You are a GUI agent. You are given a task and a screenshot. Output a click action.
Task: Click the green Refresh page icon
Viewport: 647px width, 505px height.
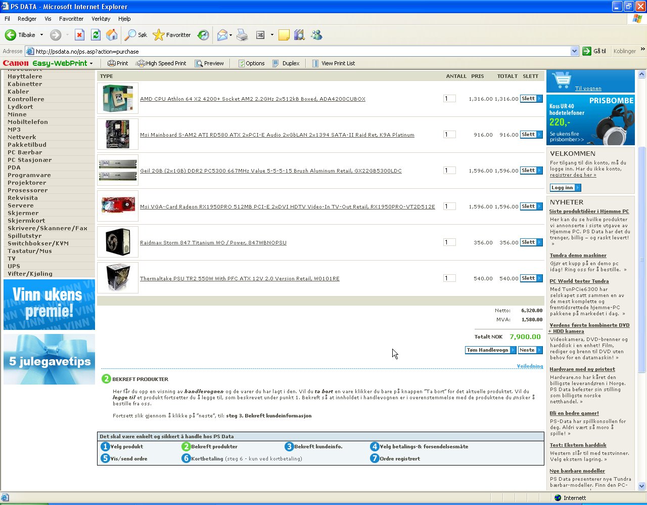(x=96, y=35)
